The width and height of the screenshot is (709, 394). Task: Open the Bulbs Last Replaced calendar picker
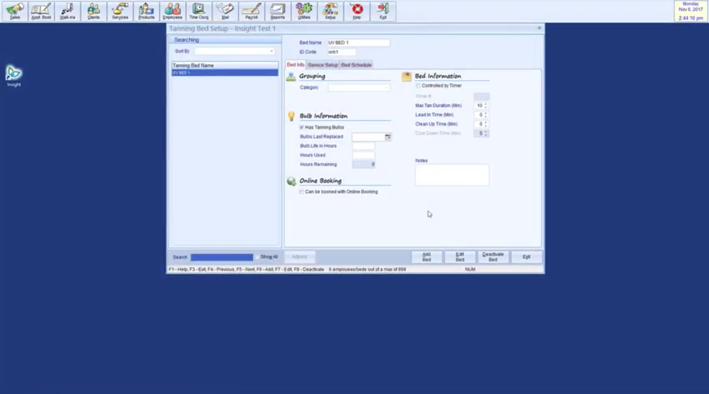pyautogui.click(x=388, y=137)
